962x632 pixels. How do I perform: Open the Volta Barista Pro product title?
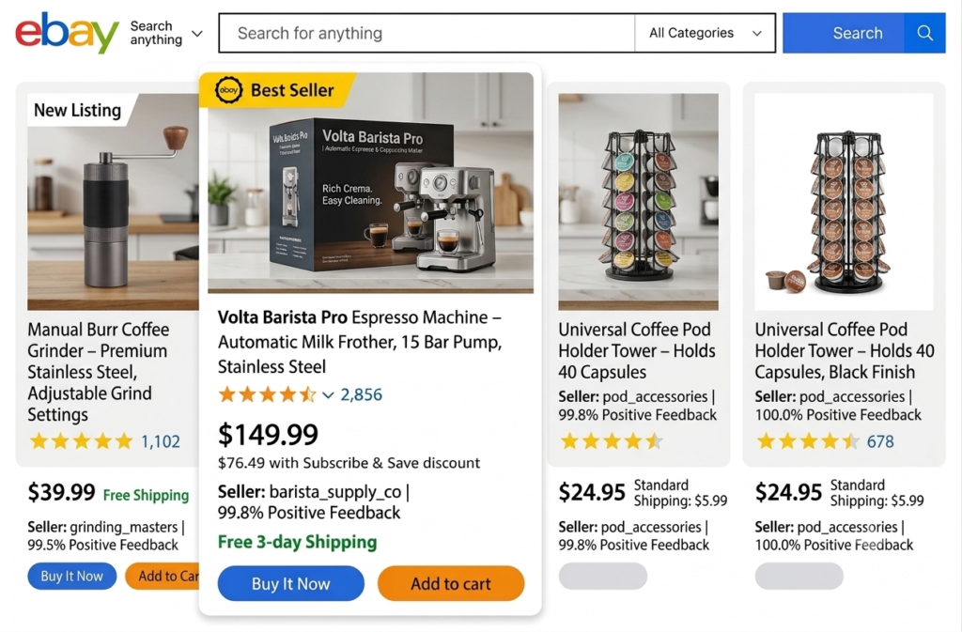[x=360, y=342]
